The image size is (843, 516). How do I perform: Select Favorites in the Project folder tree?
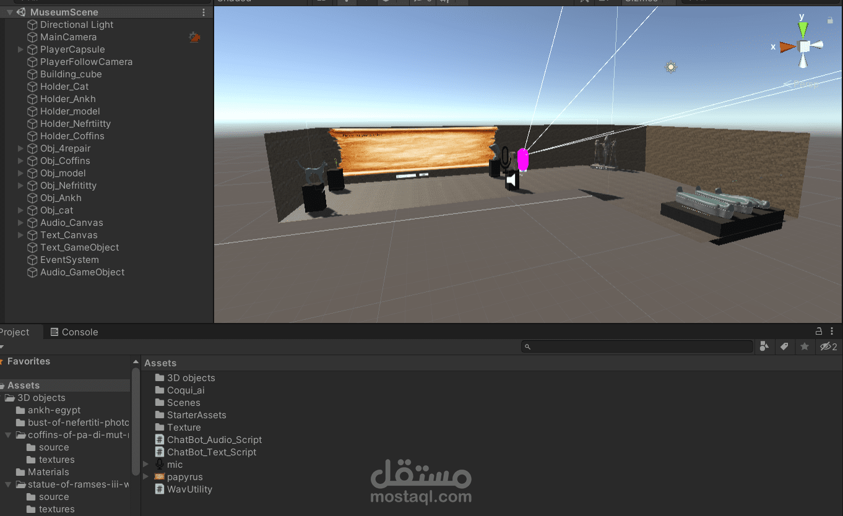(x=28, y=361)
